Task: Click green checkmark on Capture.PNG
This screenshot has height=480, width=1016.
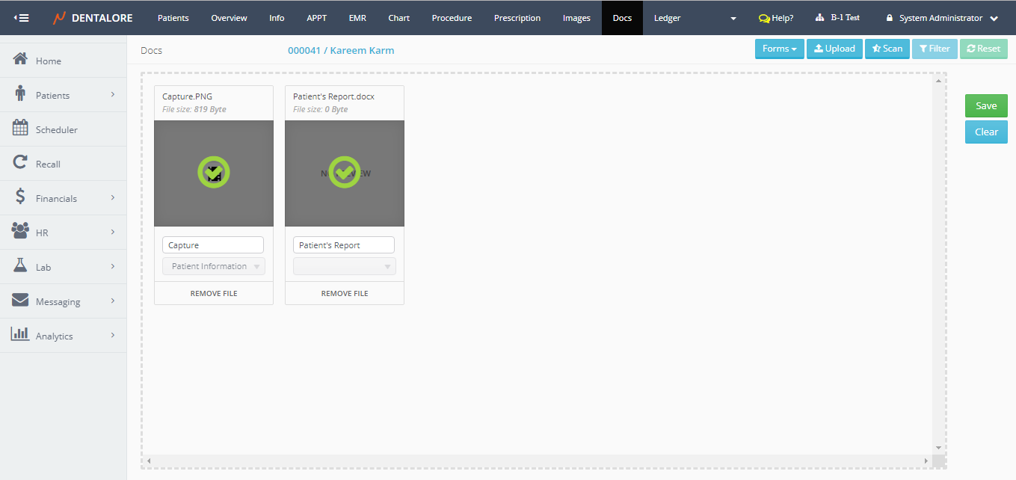Action: [214, 173]
